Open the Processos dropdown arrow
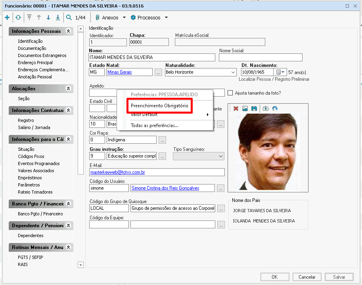Viewport: 362px width, 285px height. (x=166, y=17)
